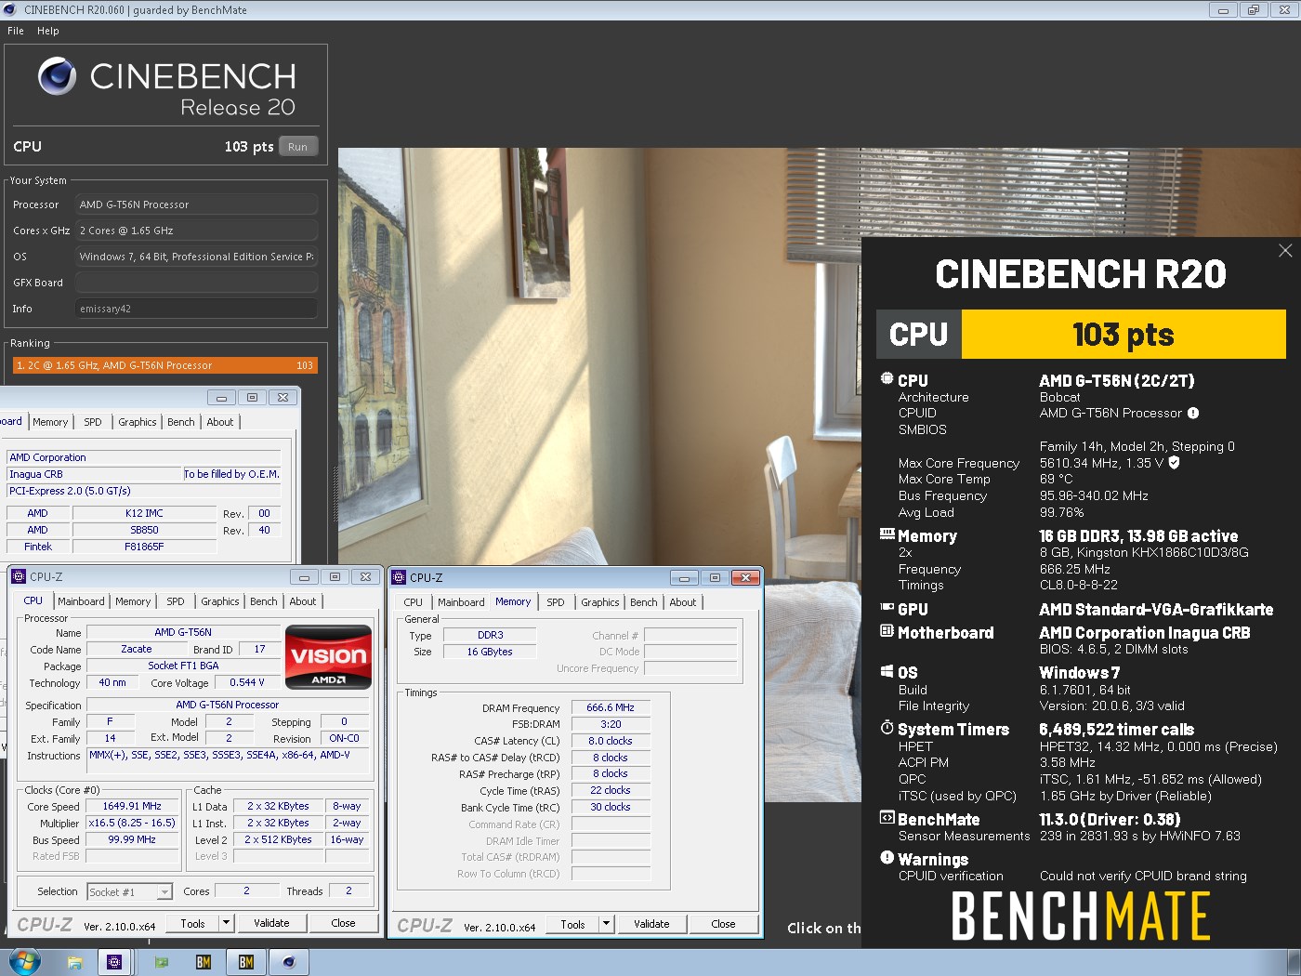Screen dimensions: 1301x976
Task: Click Tools button in CPU-Z CPU window
Action: 192,923
